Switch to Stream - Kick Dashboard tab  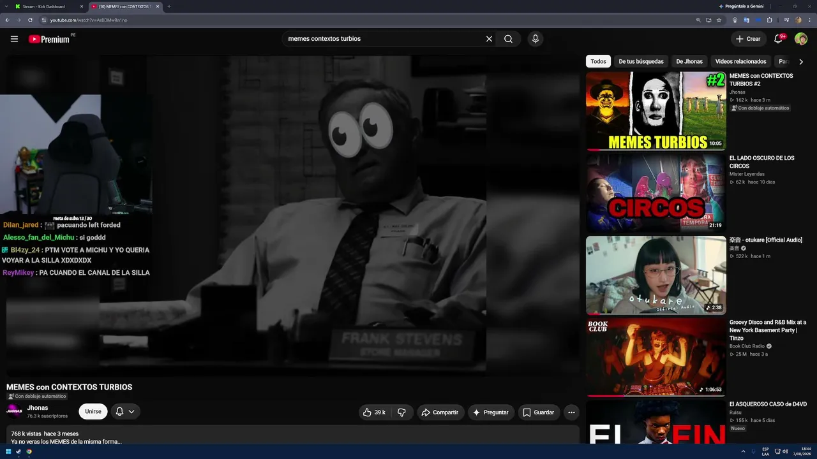coord(50,6)
